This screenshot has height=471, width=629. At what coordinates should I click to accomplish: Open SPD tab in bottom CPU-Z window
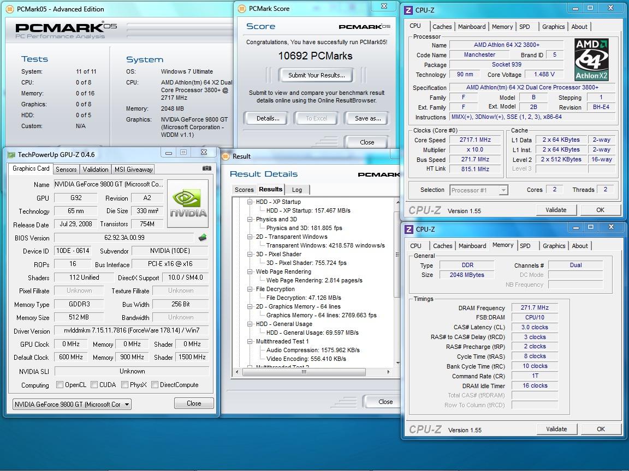click(525, 246)
